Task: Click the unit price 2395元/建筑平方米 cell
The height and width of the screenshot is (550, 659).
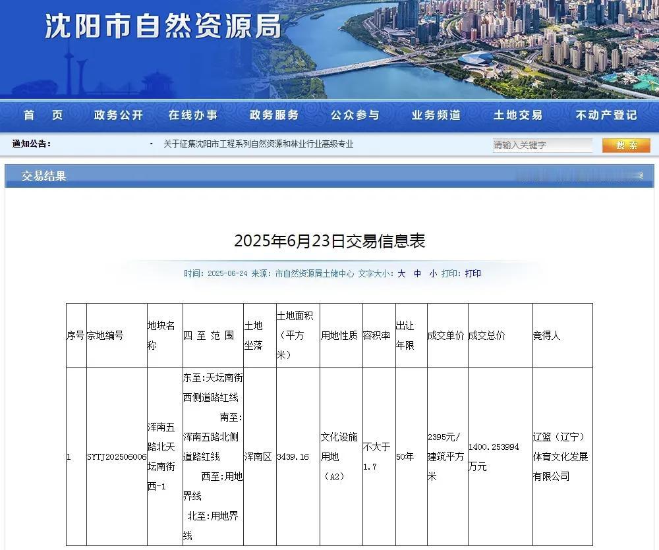Action: click(x=447, y=456)
